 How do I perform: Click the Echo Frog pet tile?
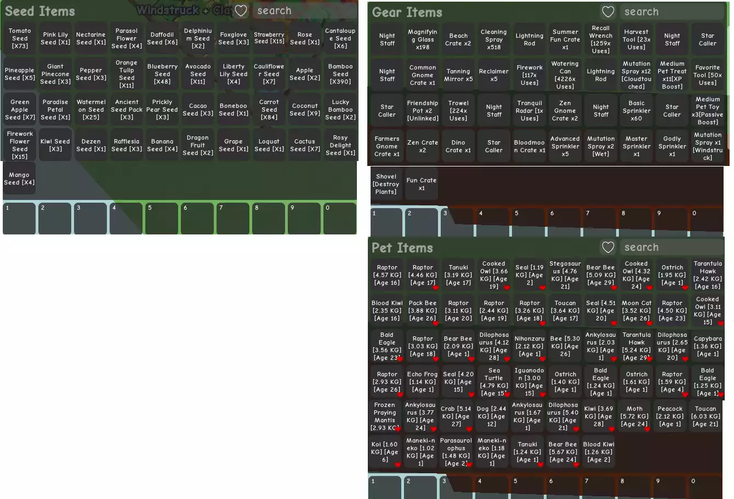coord(423,382)
